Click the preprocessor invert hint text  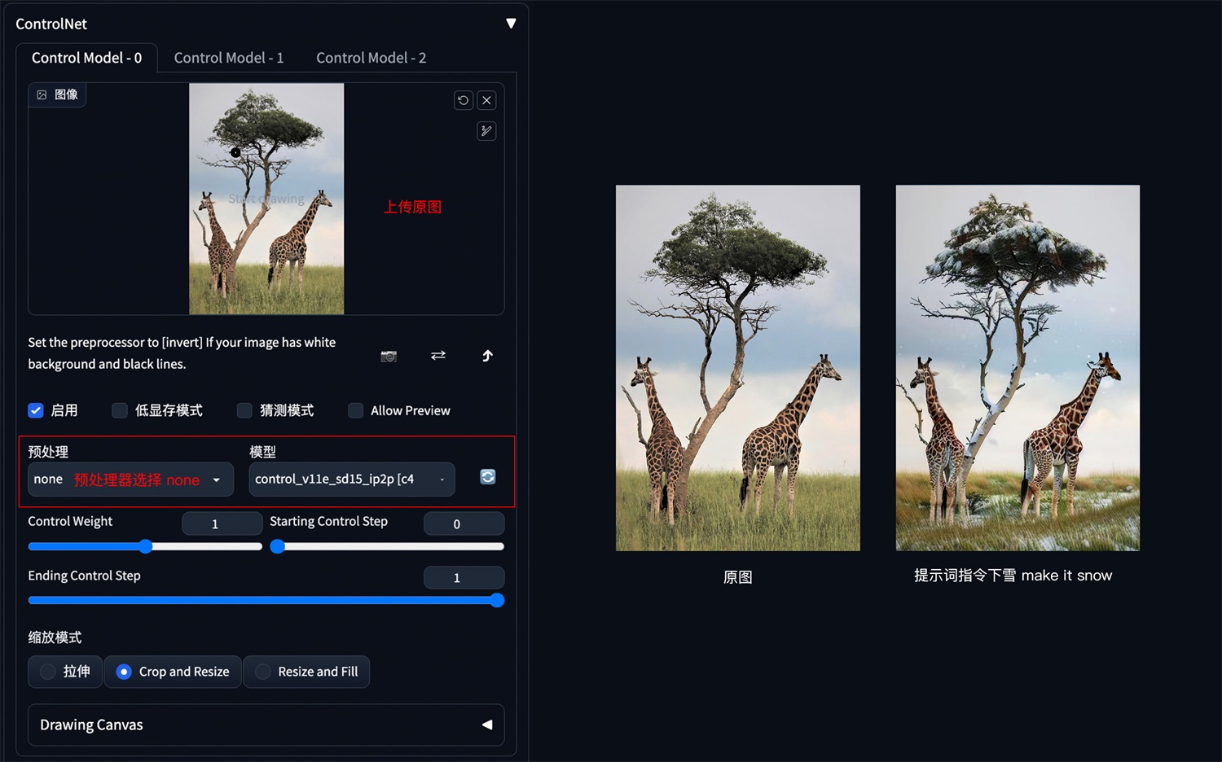[182, 353]
